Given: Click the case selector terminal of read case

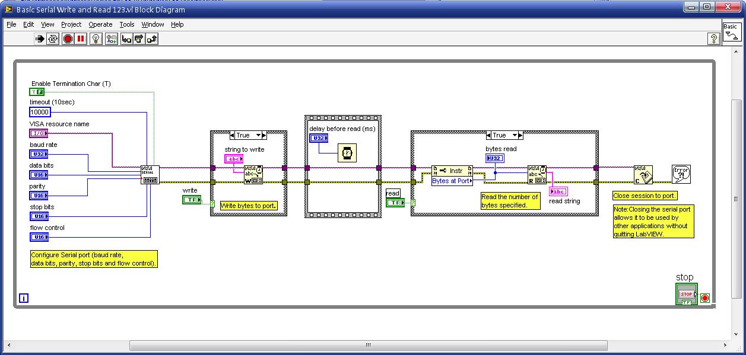Looking at the screenshot, I should click(x=413, y=203).
